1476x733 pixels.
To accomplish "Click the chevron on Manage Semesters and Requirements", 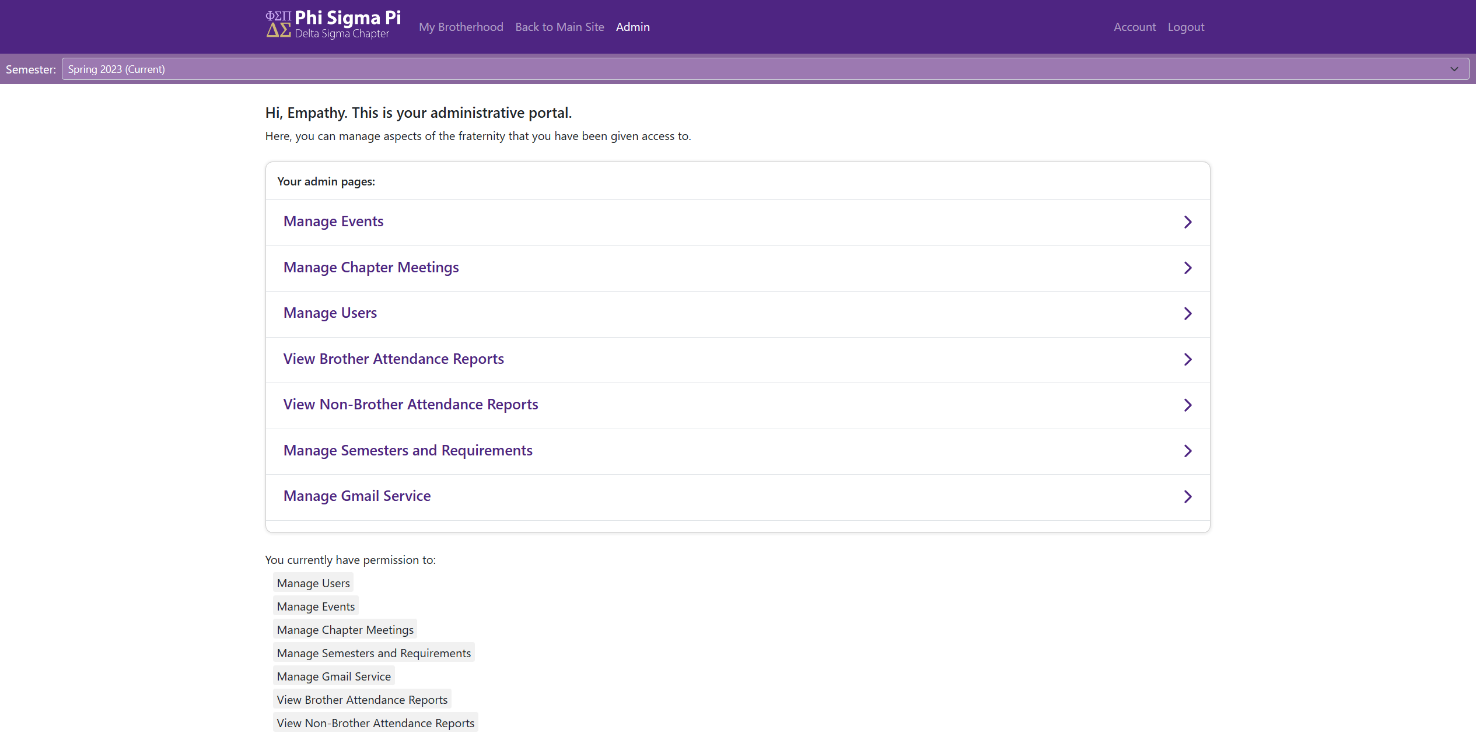I will tap(1188, 451).
